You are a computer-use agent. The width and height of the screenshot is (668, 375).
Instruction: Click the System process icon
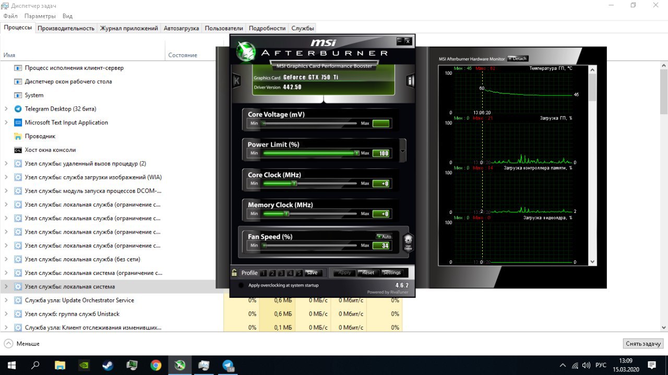(x=18, y=95)
